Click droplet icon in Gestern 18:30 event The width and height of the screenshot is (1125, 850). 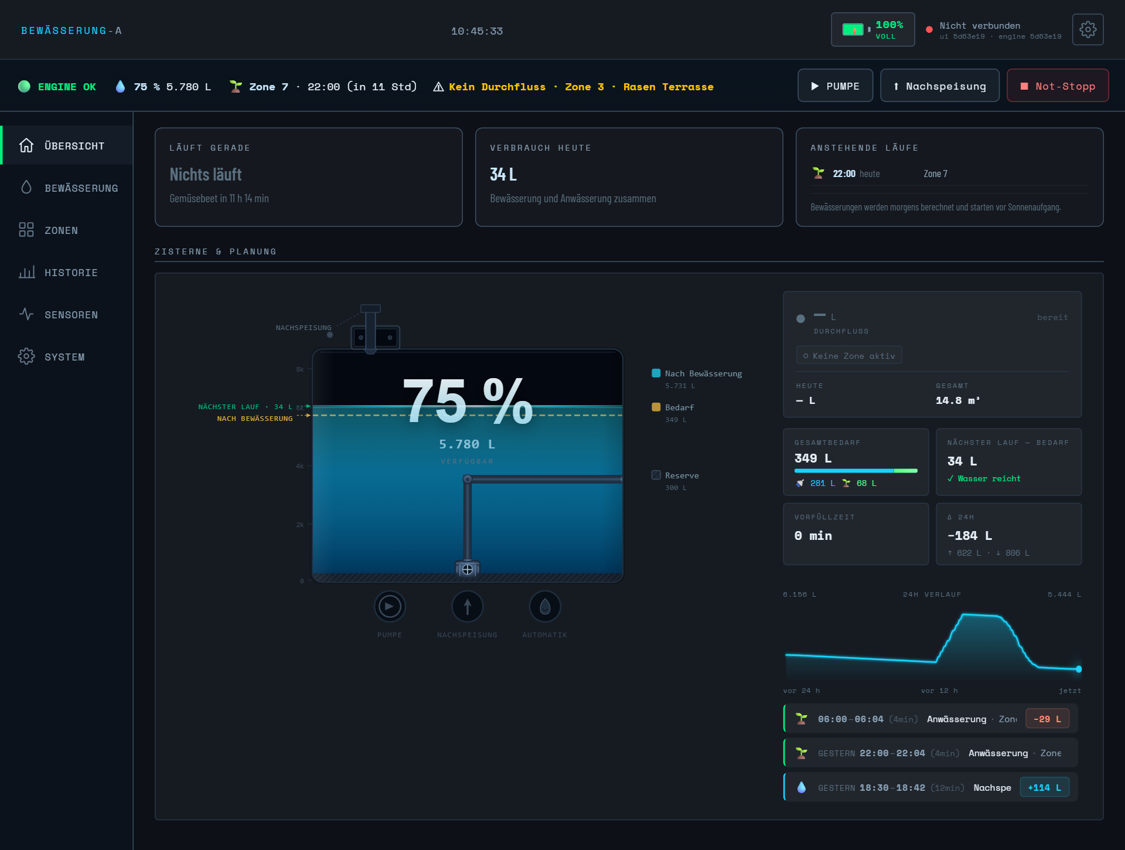(x=801, y=787)
